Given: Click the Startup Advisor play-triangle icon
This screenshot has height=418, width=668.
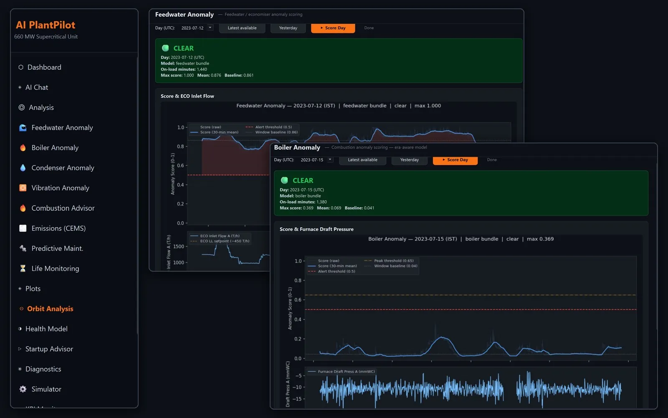Looking at the screenshot, I should [x=20, y=349].
